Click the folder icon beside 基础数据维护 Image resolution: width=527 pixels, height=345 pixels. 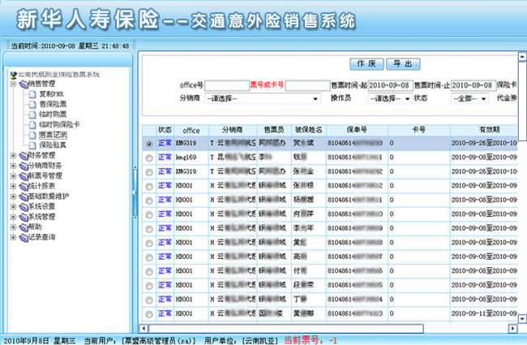24,196
